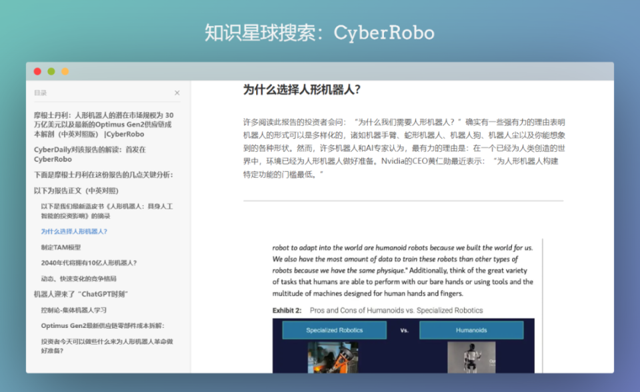
Task: Click the heading 为什么选择人形机器人?
Action: [301, 90]
